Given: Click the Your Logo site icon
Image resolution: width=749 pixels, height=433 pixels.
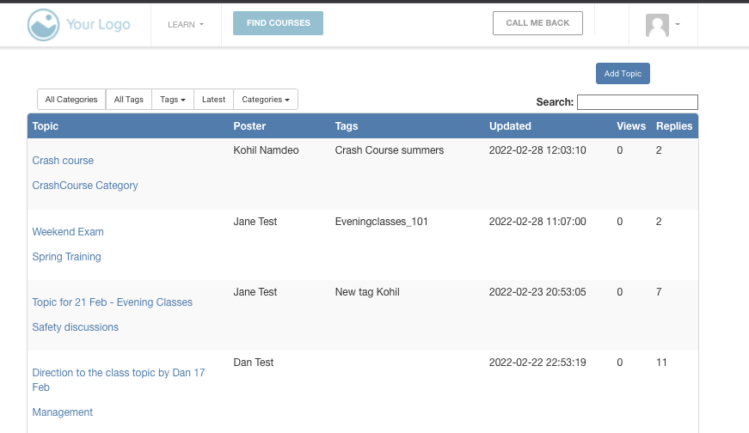Looking at the screenshot, I should pos(43,25).
